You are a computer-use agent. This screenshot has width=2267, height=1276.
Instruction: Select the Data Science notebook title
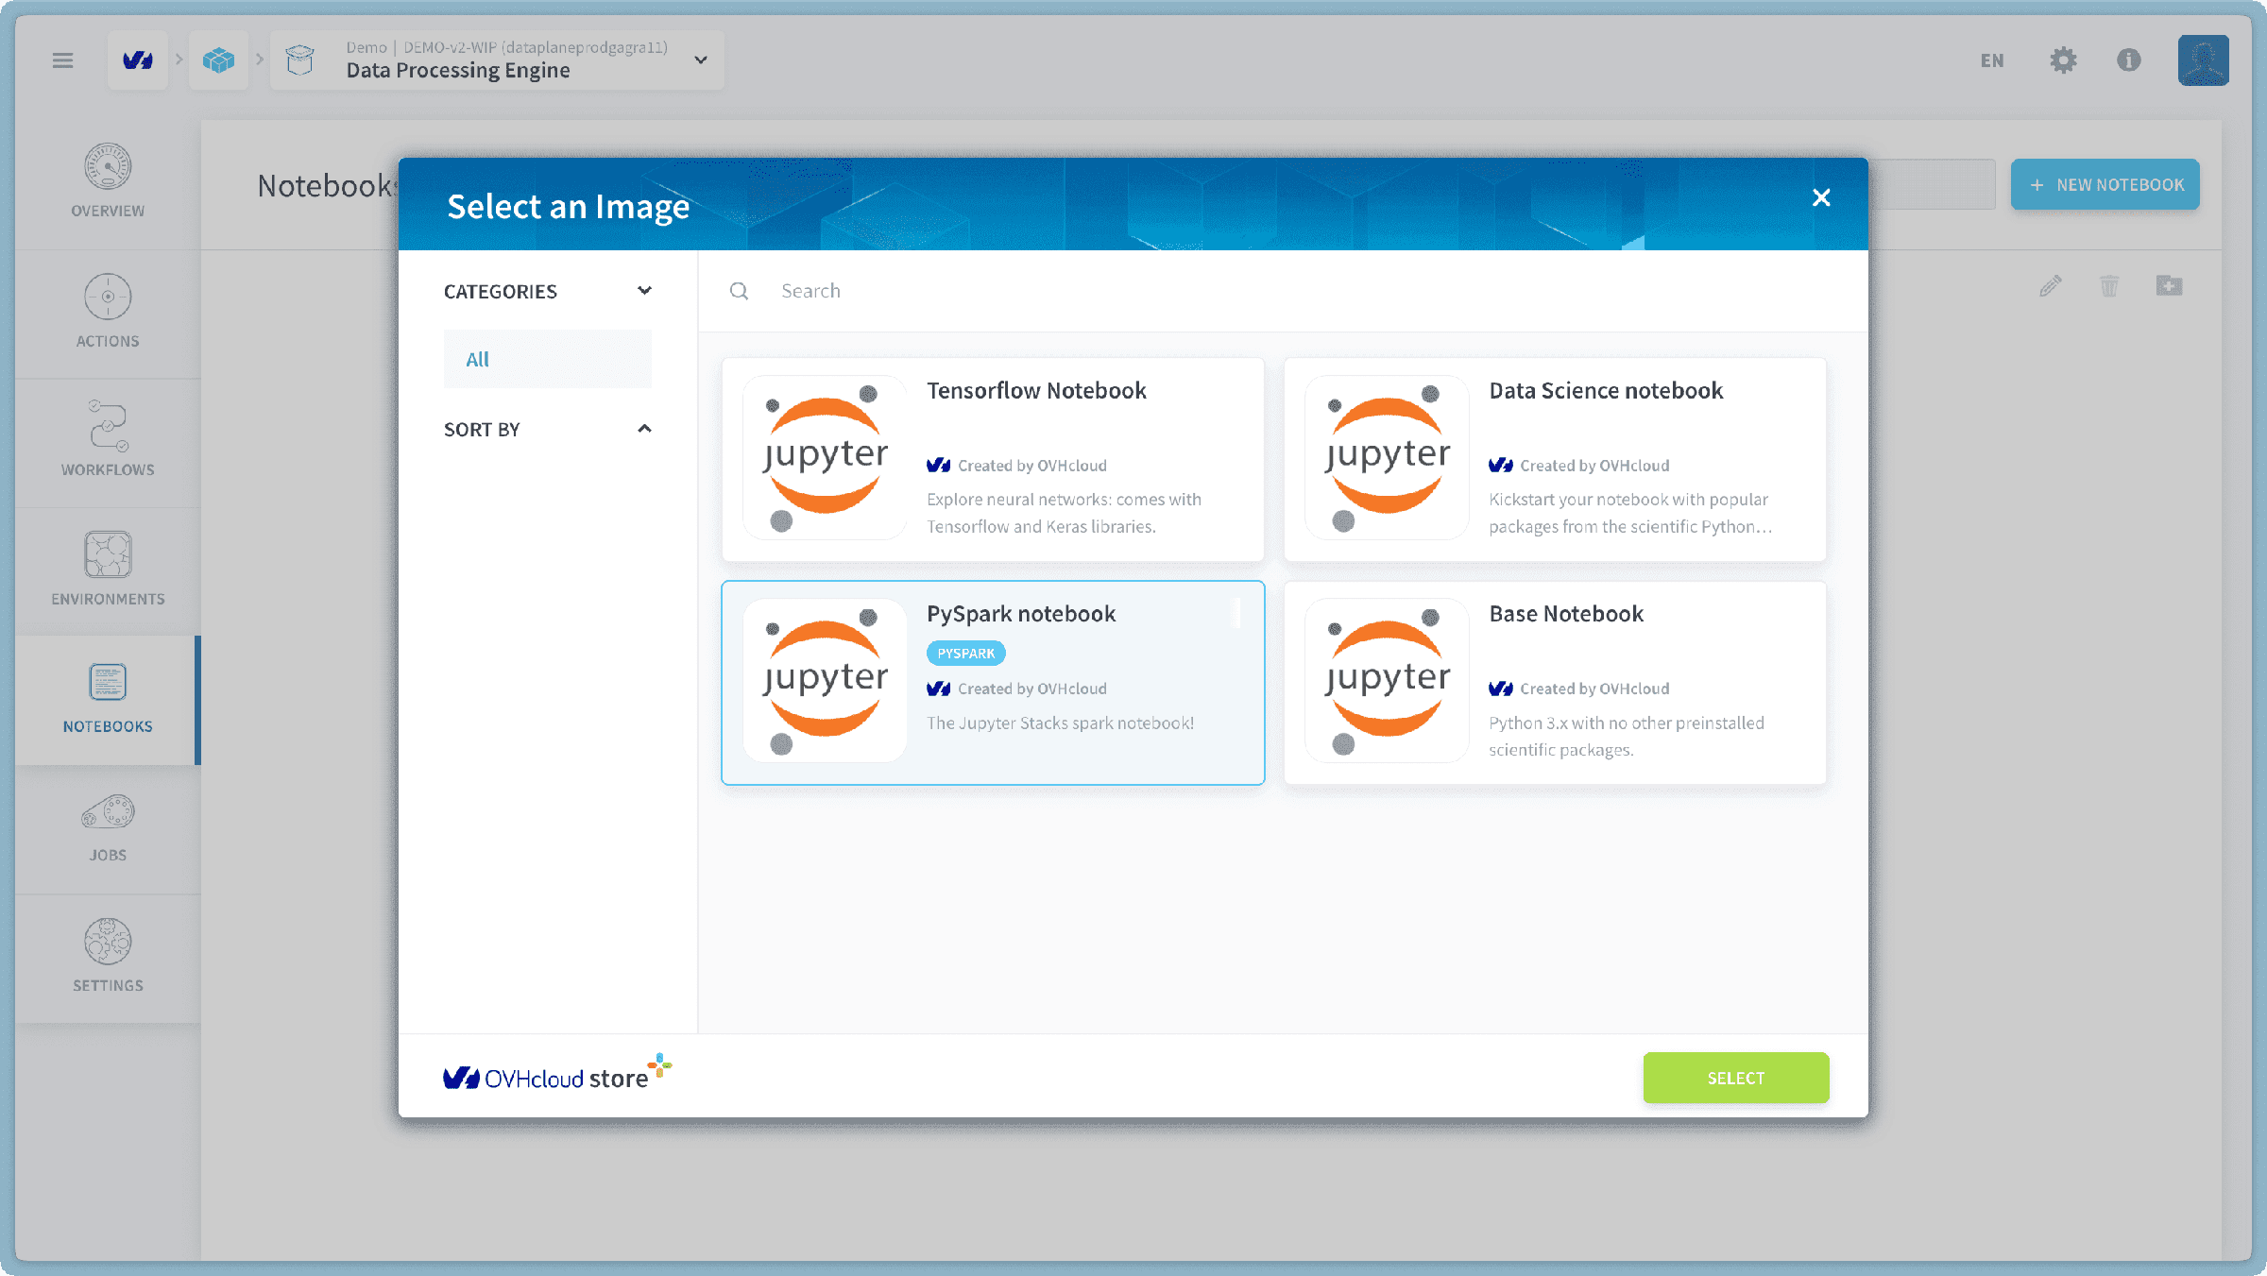coord(1606,390)
